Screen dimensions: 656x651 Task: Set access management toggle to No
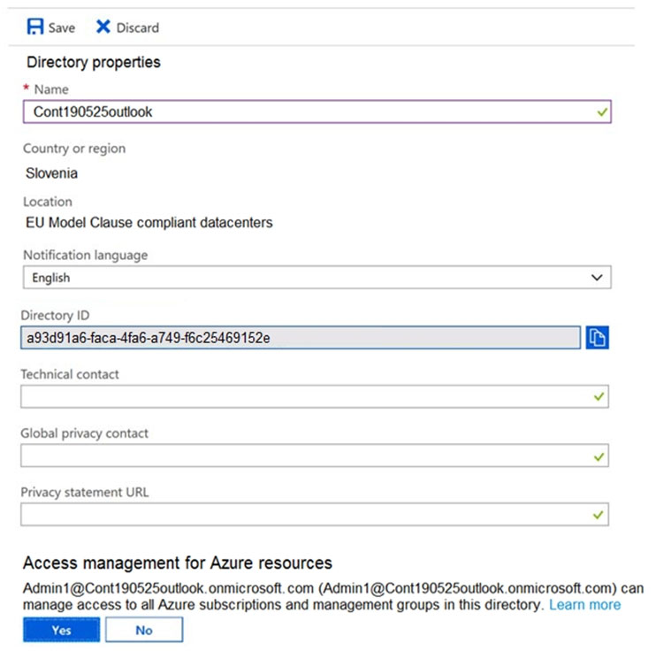[144, 630]
